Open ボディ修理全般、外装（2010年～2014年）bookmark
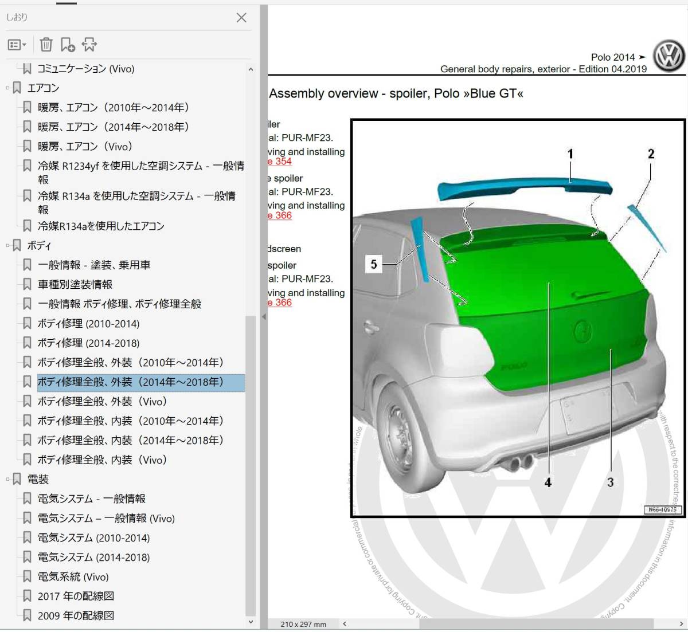Image resolution: width=688 pixels, height=632 pixels. click(x=131, y=363)
